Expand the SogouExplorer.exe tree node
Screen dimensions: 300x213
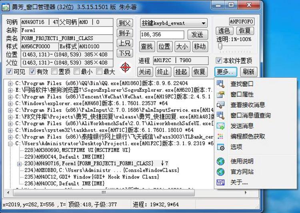coord(10,90)
